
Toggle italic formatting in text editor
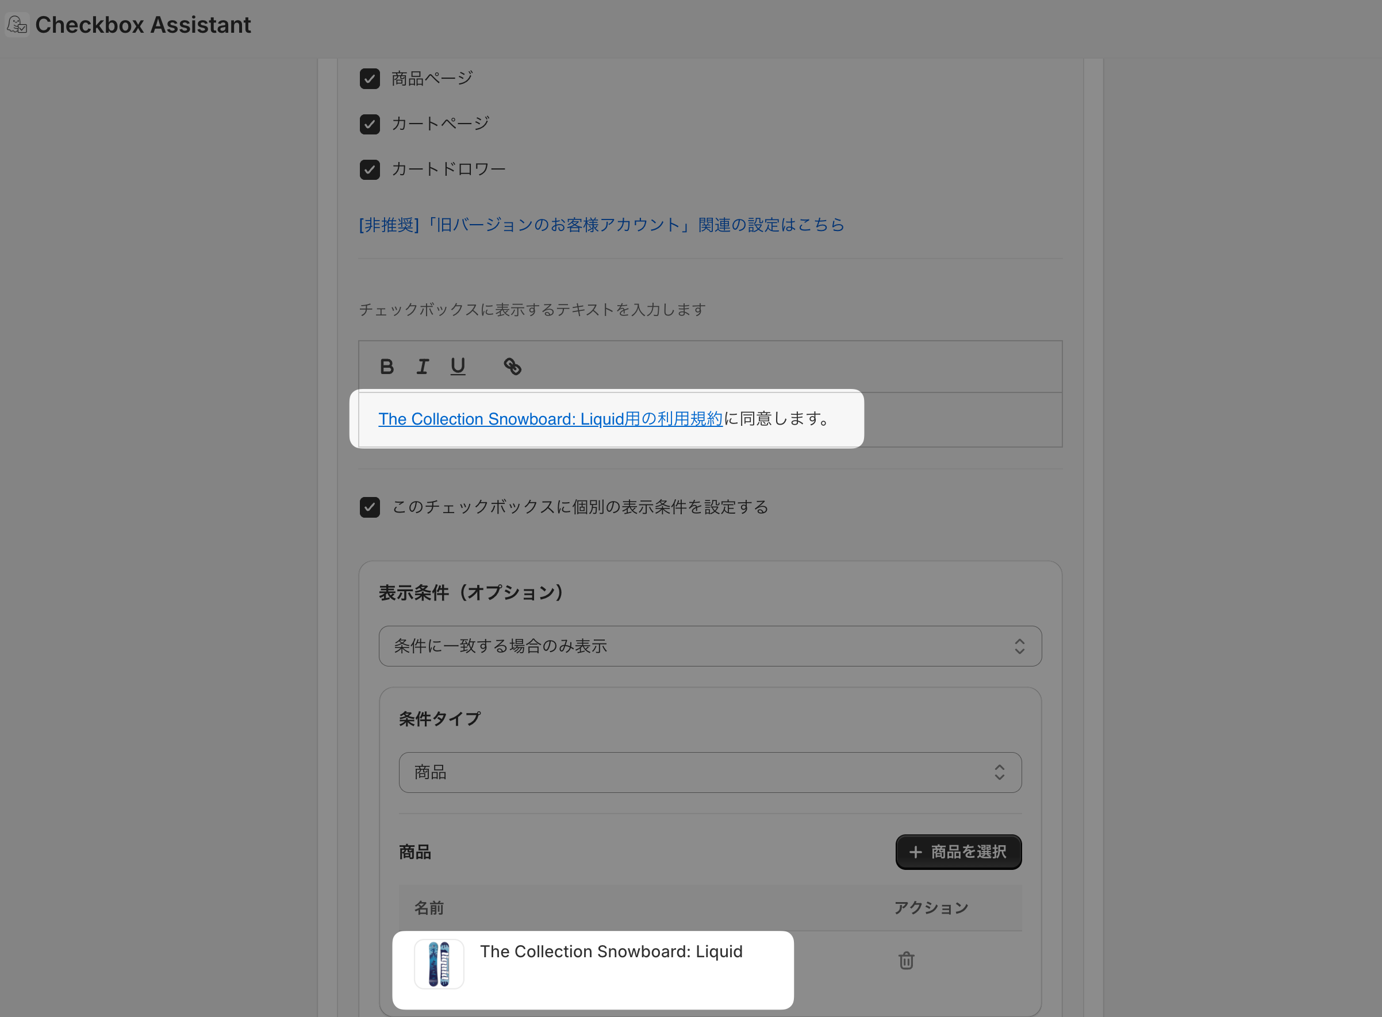click(423, 367)
